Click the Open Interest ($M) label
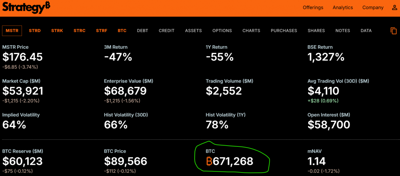The width and height of the screenshot is (400, 176). (x=329, y=115)
